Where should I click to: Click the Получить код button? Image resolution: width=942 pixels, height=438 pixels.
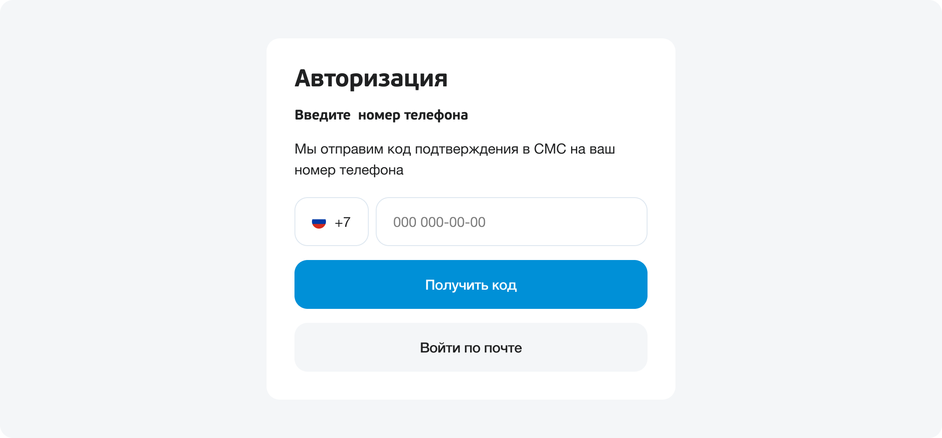[x=471, y=284]
